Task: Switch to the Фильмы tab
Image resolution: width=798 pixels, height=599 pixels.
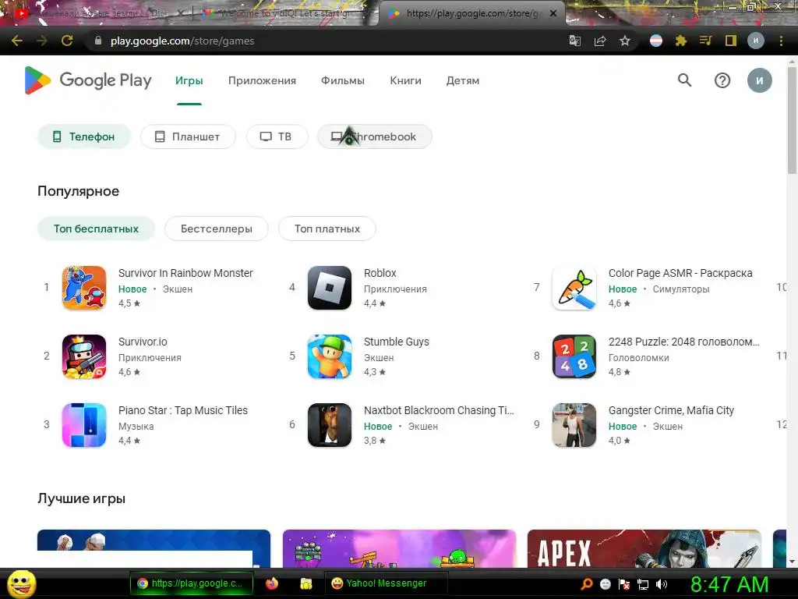Action: [x=343, y=80]
